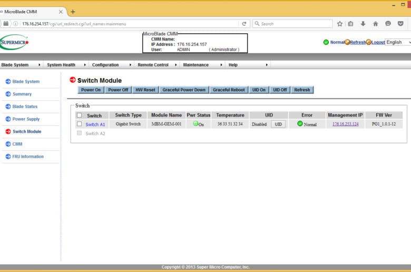Click the UID On button
The width and height of the screenshot is (411, 272).
(259, 90)
